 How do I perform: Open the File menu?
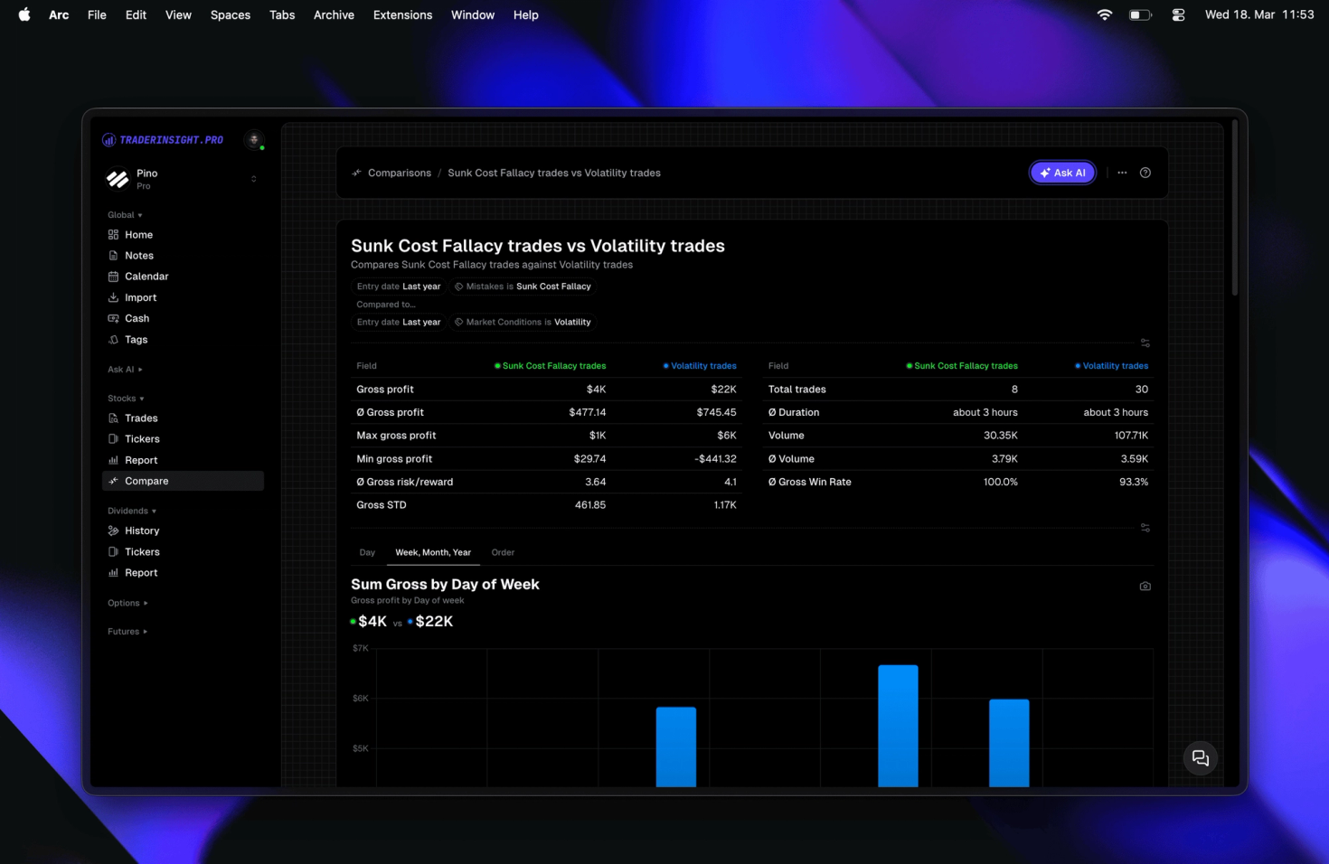coord(97,14)
